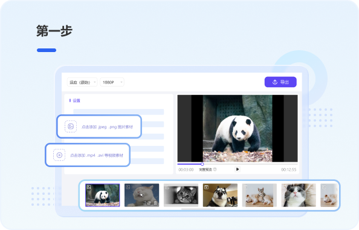Screen dimensions: 359x230
Task: Click the delete trash icon on sleeping cat thumbnail
Action: click(155, 203)
